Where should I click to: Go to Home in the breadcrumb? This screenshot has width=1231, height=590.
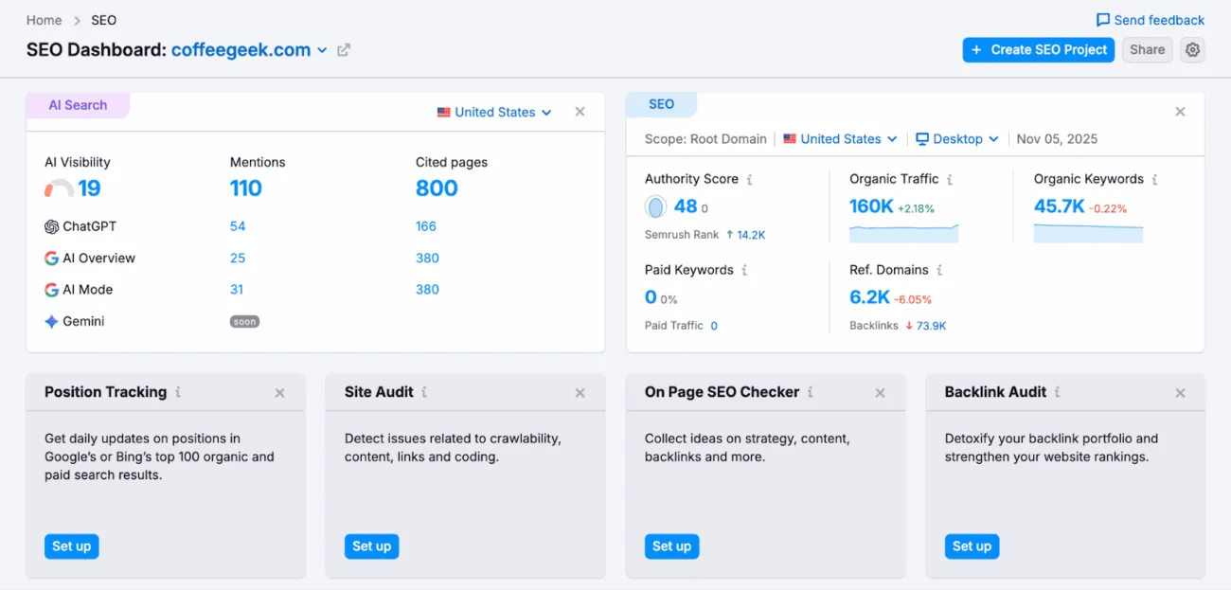(x=44, y=20)
